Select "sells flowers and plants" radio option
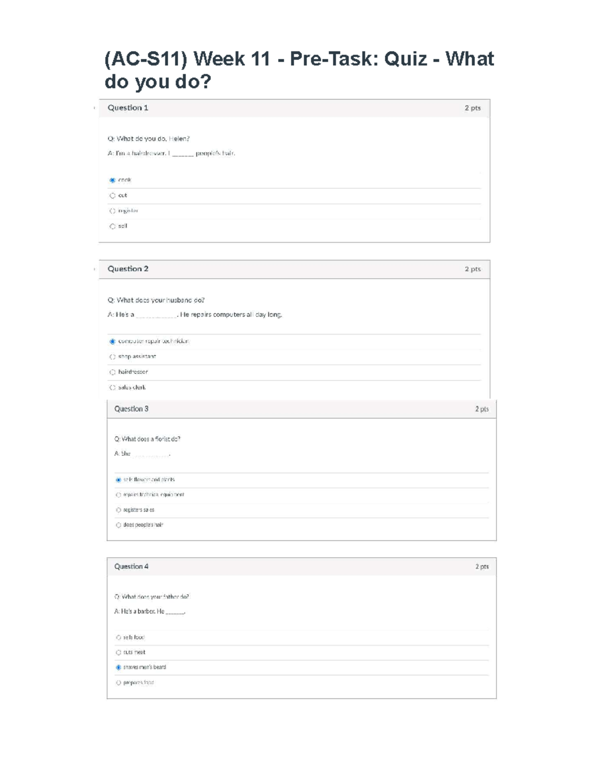605x783 pixels. coord(118,480)
